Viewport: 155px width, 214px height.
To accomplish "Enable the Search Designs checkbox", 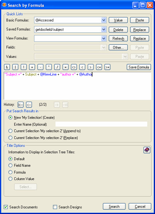I will pyautogui.click(x=55, y=207).
